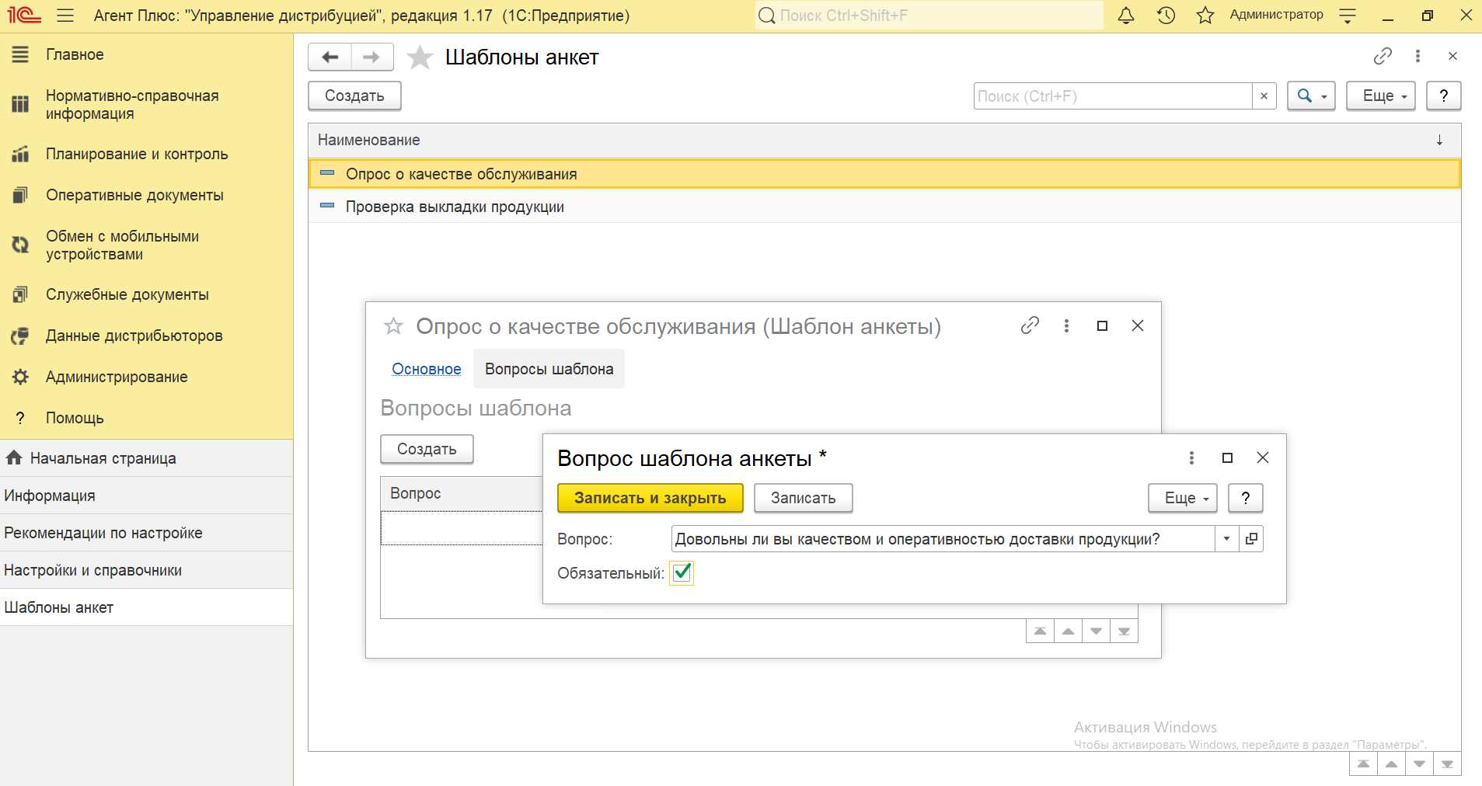1482x786 pixels.
Task: Open kebab menu in Шаблон анкеты window
Action: tap(1066, 325)
